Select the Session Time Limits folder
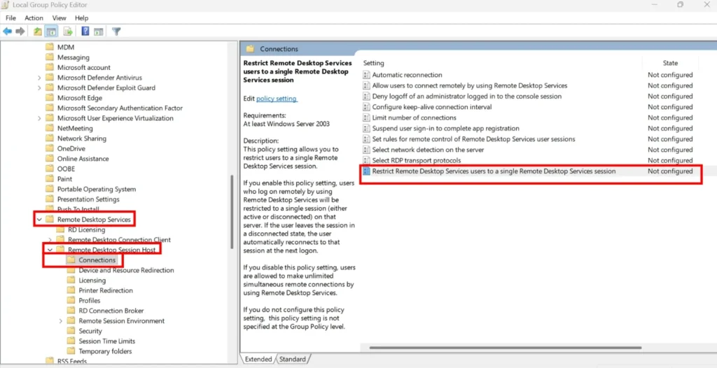This screenshot has width=717, height=368. tap(106, 341)
